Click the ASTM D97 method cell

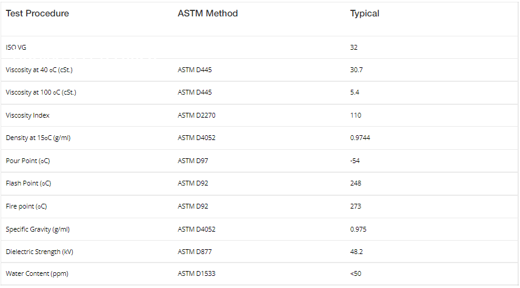tap(193, 161)
